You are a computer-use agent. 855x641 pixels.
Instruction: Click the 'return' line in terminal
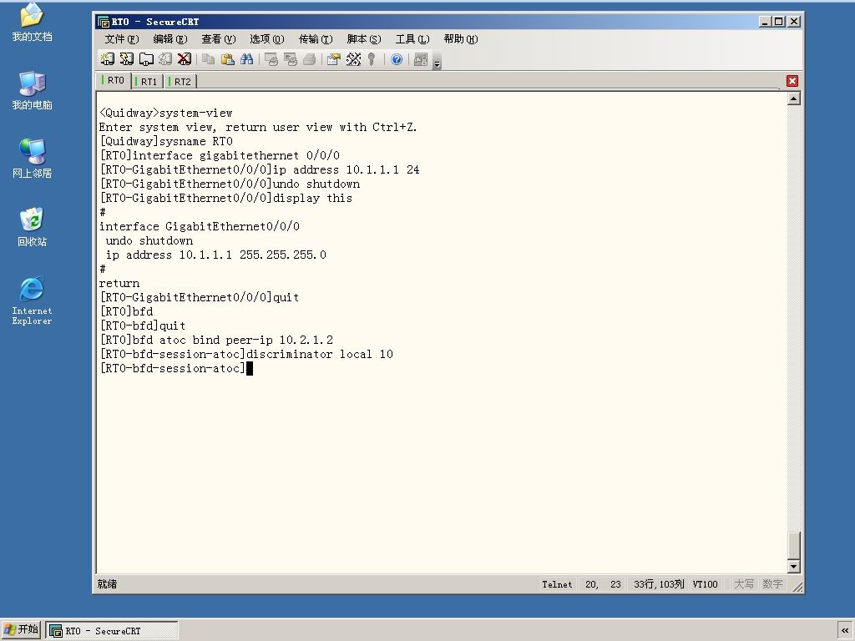tap(119, 284)
